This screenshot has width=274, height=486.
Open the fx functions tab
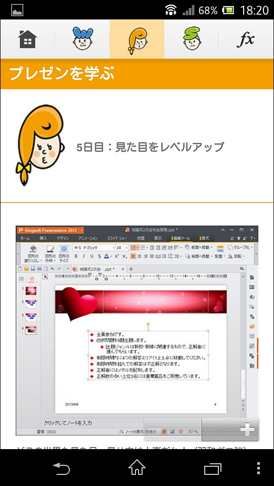pos(246,40)
